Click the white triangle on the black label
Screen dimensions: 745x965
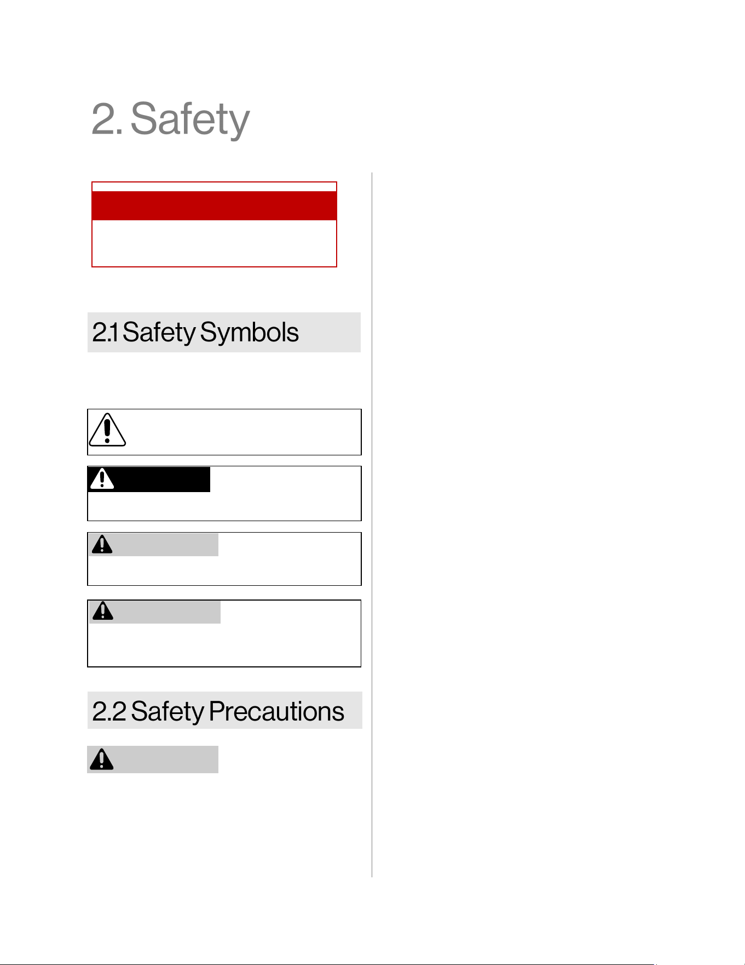coord(102,479)
